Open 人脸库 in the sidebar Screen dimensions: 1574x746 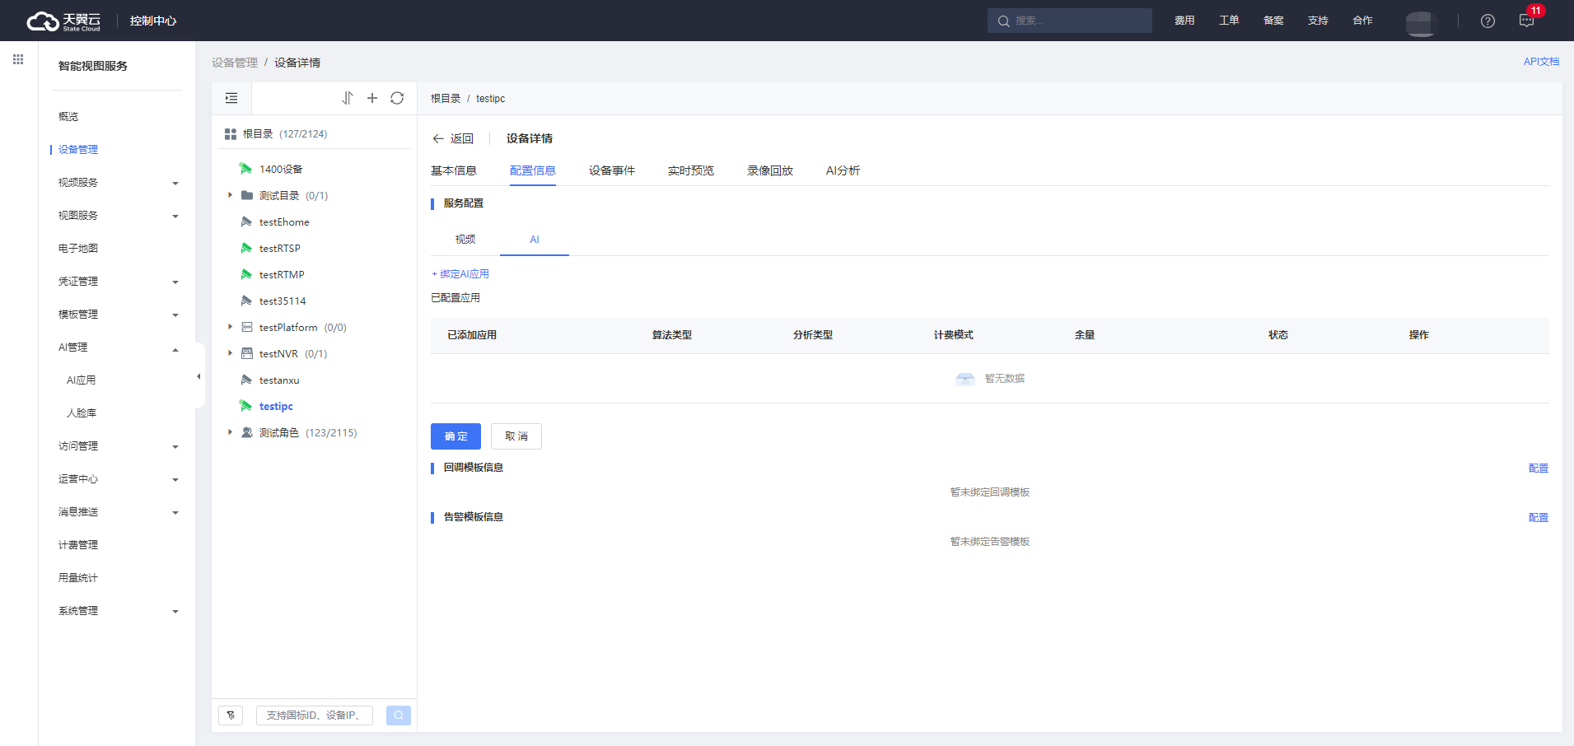(82, 413)
